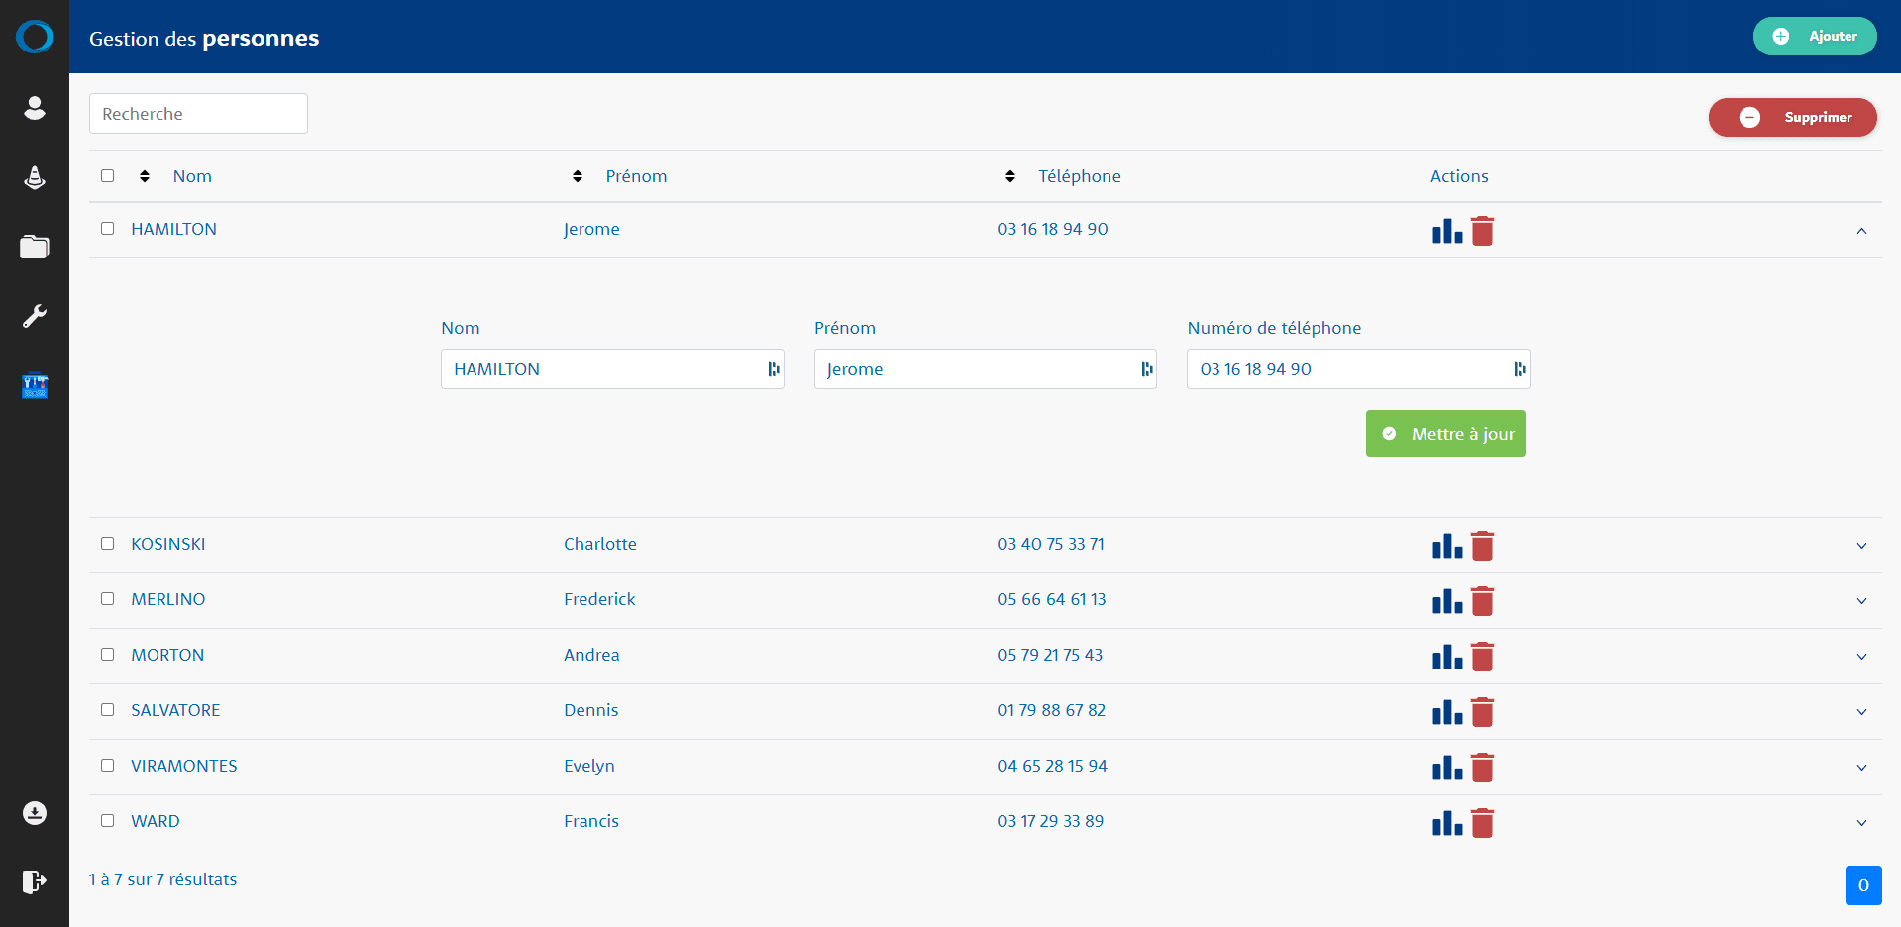This screenshot has height=927, width=1901.
Task: Expand the SALVATORE row details
Action: (1861, 712)
